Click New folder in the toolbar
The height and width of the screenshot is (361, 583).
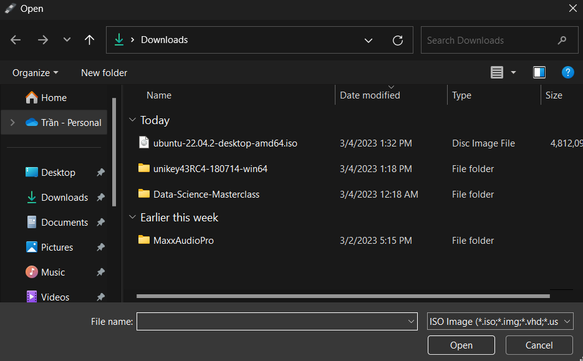pos(104,73)
